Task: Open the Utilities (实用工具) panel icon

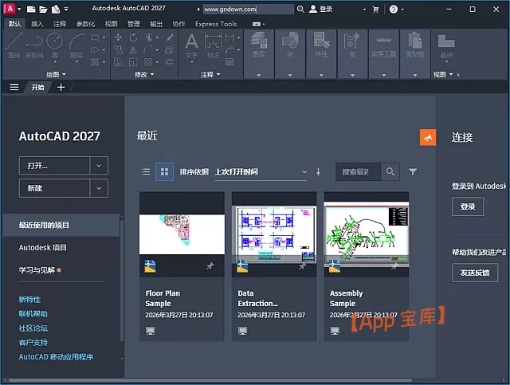Action: [384, 47]
